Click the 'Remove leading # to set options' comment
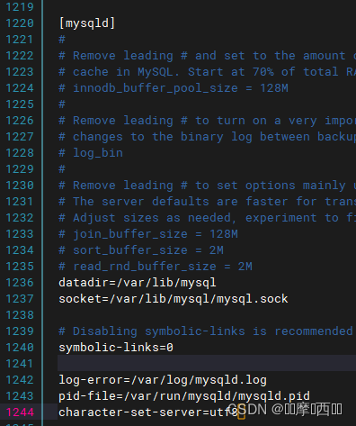This screenshot has height=426, width=356. 208,186
